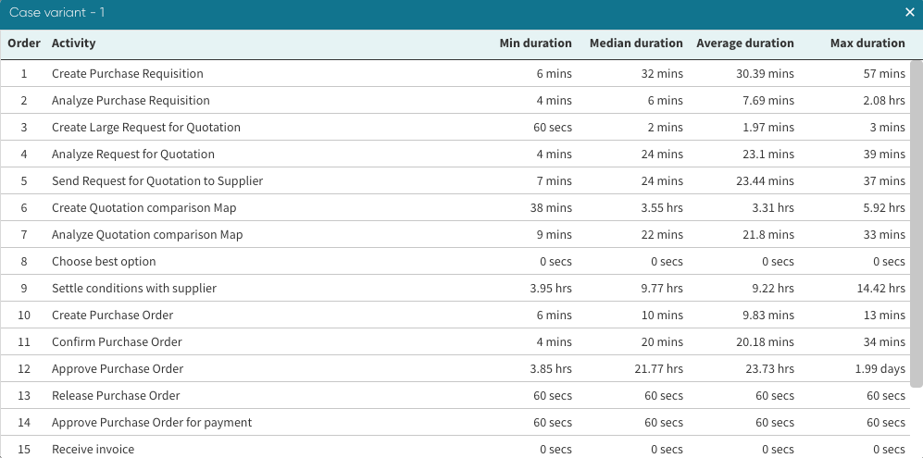
Task: Select the Analyze Purchase Requisition activity
Action: coord(131,101)
